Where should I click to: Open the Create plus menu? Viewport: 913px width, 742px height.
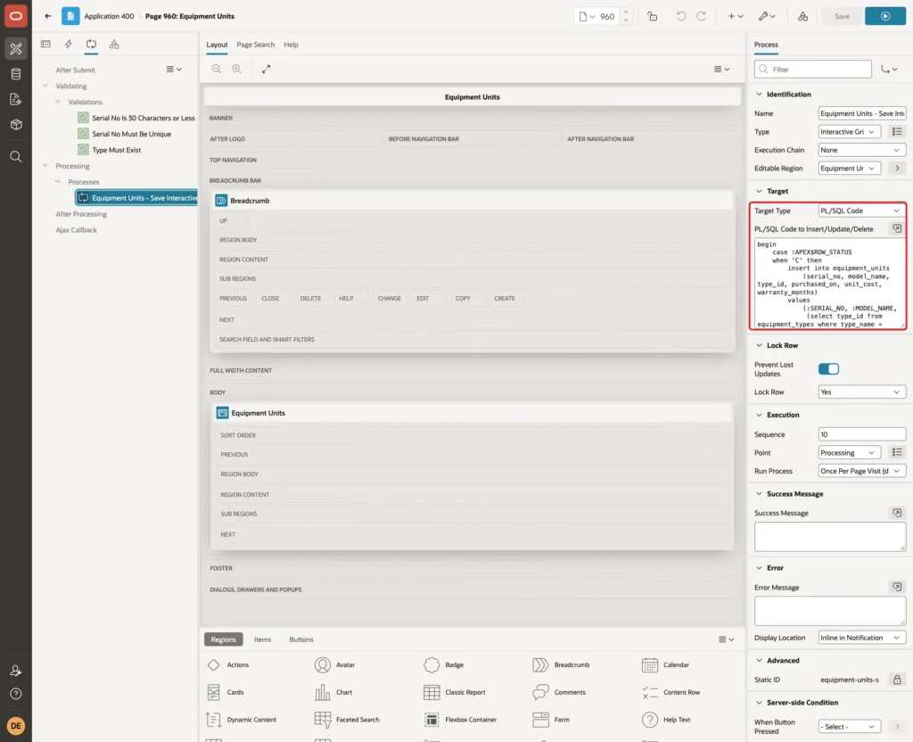point(736,16)
